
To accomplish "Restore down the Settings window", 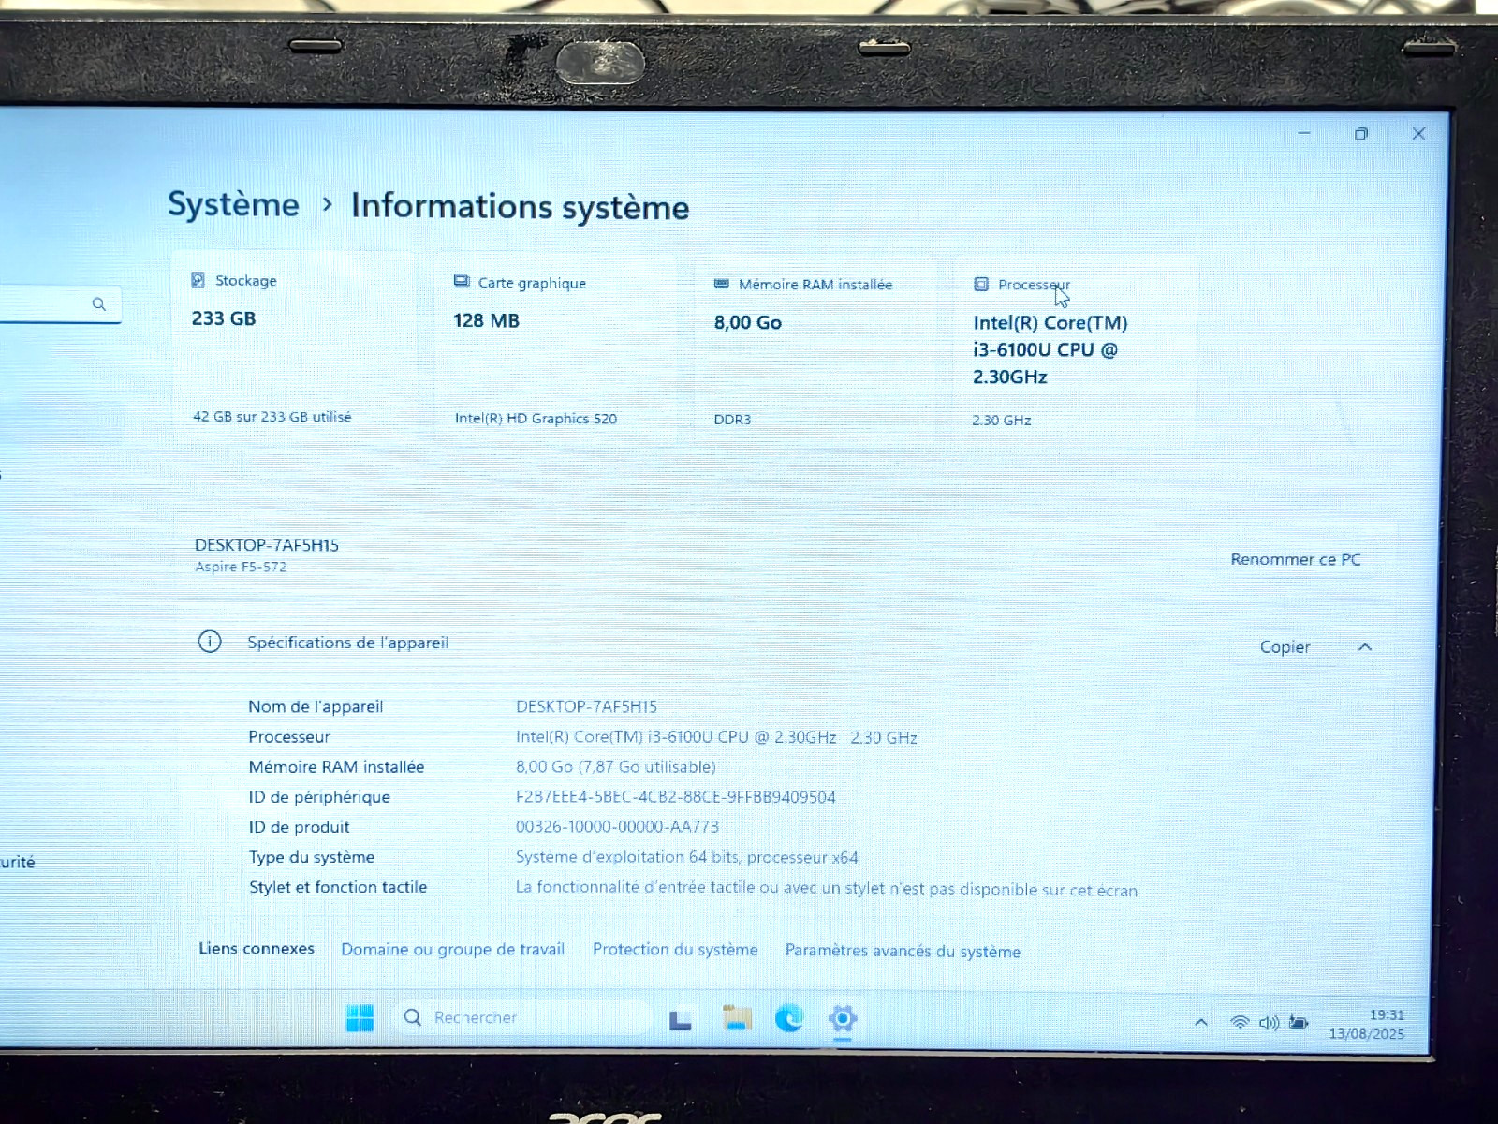I will pos(1361,134).
